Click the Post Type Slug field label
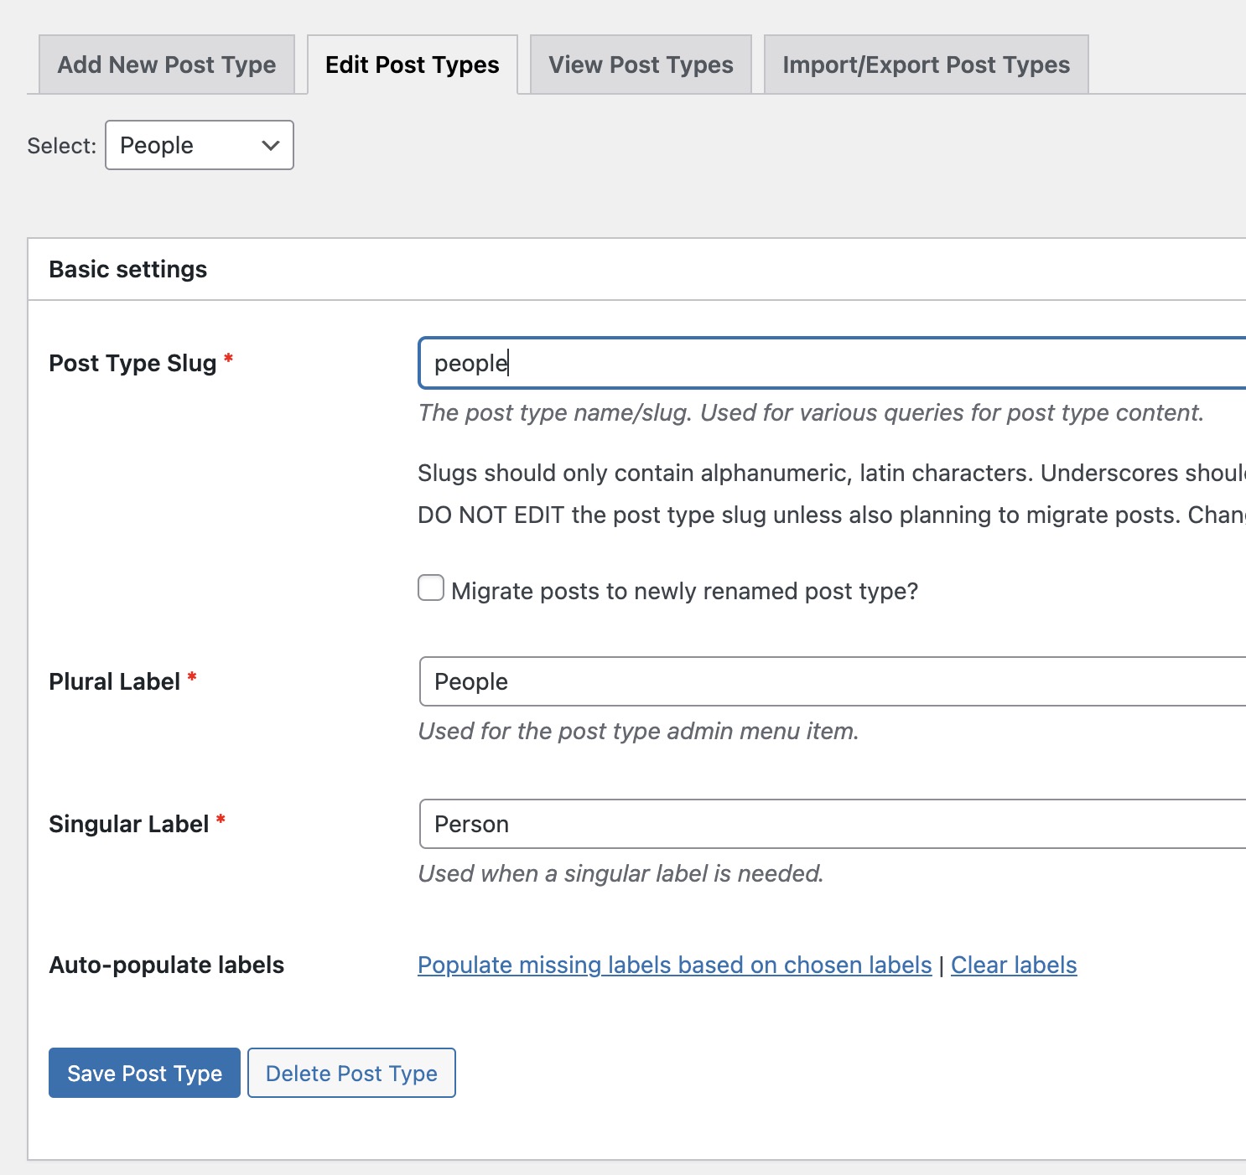The image size is (1246, 1175). 132,363
